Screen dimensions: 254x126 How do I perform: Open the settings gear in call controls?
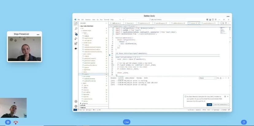(x=8, y=122)
